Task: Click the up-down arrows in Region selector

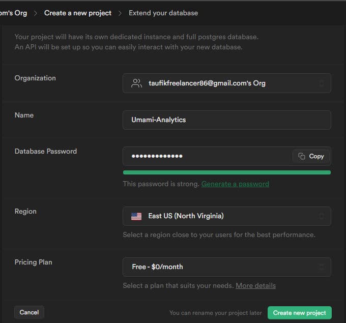Action: 321,216
